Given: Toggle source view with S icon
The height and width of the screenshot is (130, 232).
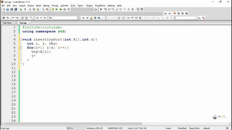Looking at the screenshot, I should coord(167,18).
